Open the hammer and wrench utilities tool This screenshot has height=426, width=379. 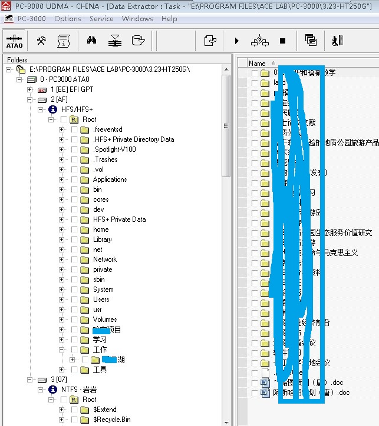point(41,41)
